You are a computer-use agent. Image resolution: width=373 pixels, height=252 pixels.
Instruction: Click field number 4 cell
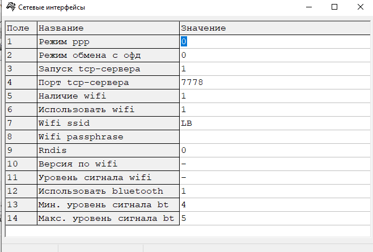tap(21, 82)
